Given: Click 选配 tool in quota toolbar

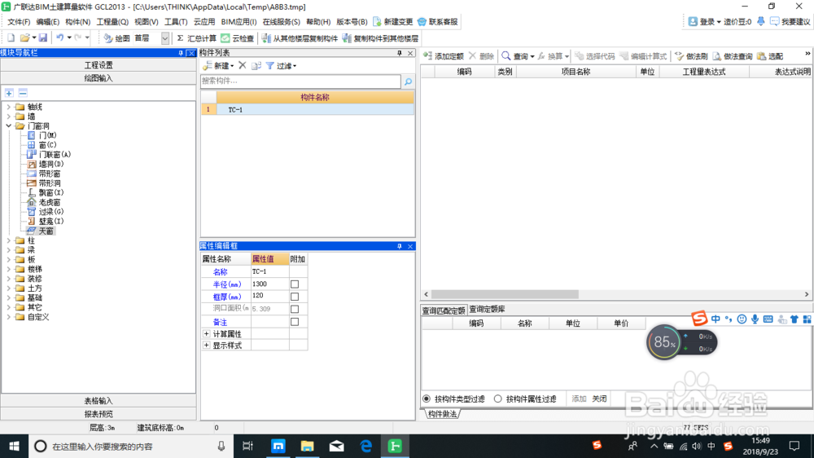Looking at the screenshot, I should click(x=770, y=56).
